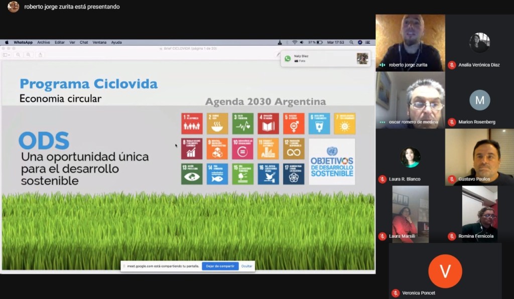
Task: Click the Spotlight search icon in menu bar
Action: click(351, 42)
